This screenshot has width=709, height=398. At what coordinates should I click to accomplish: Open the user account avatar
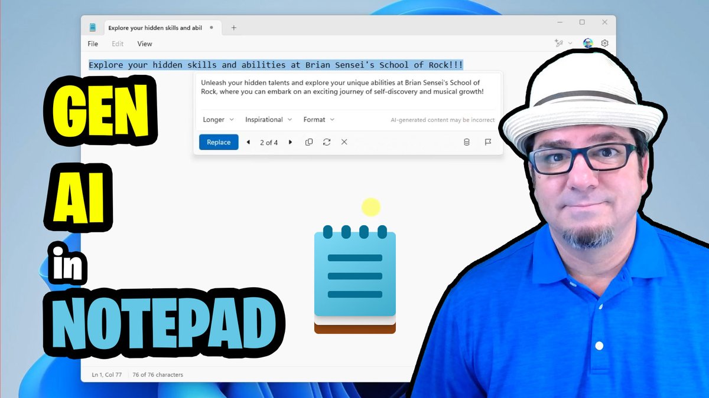click(x=588, y=43)
